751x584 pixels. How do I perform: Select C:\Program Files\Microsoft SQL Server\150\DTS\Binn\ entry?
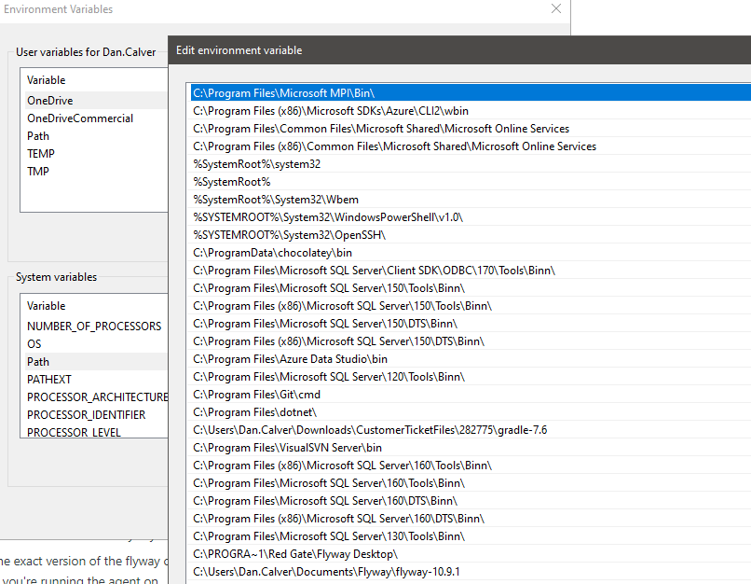(471, 324)
